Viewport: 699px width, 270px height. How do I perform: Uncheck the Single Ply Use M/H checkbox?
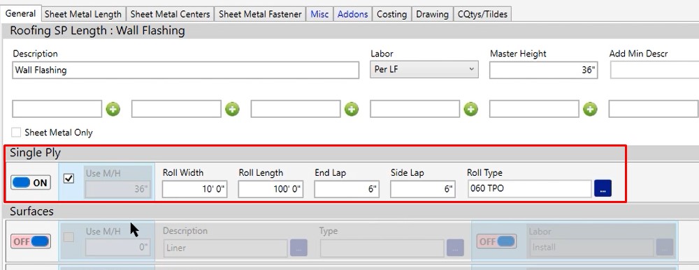pos(69,179)
